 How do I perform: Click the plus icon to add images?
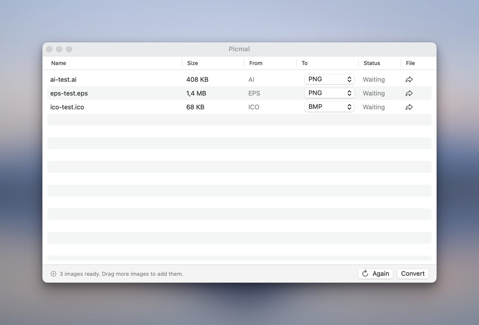pos(53,274)
